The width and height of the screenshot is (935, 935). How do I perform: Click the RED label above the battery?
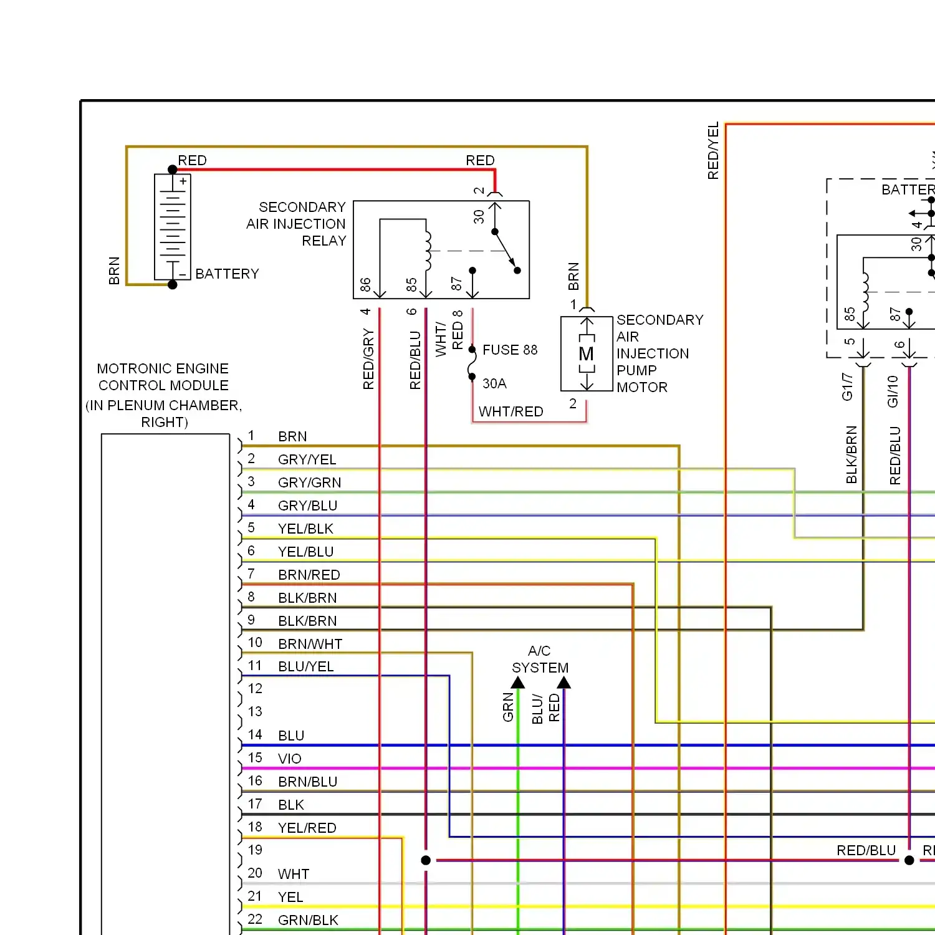pyautogui.click(x=192, y=160)
